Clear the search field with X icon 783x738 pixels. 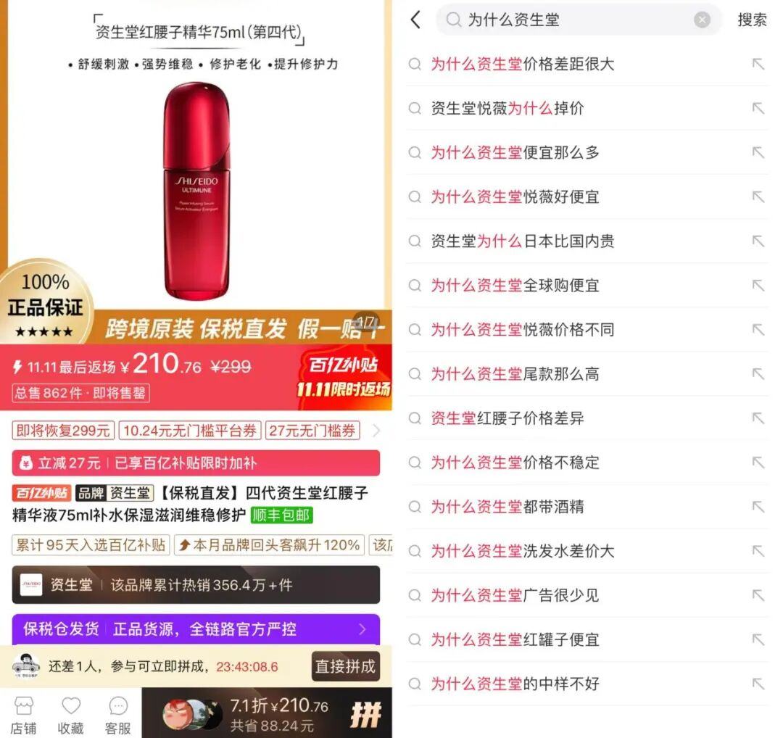[x=702, y=20]
